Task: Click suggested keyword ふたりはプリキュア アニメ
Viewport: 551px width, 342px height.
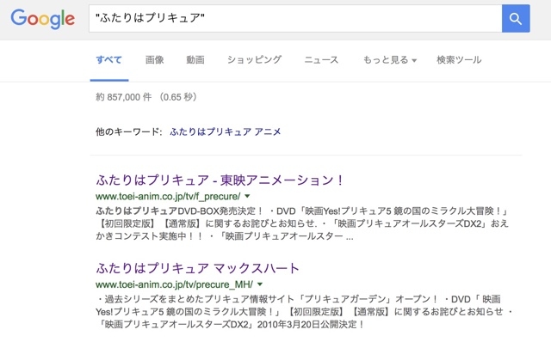Action: 226,131
